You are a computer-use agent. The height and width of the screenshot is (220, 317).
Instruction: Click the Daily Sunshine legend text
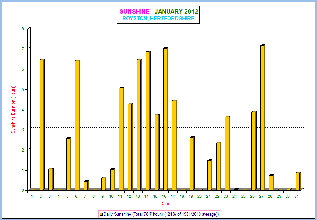click(161, 214)
